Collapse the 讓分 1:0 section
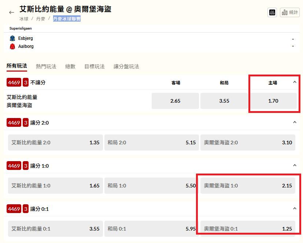Viewport: 303px width, 243px height. (295, 166)
